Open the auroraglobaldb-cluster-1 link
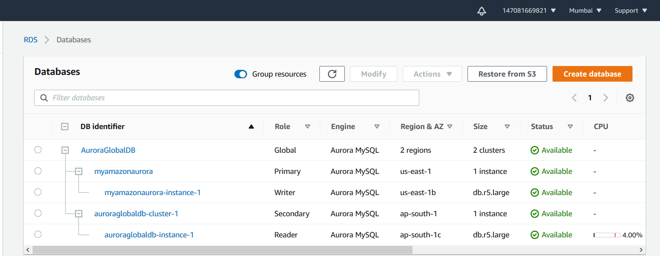This screenshot has width=660, height=256. [136, 214]
